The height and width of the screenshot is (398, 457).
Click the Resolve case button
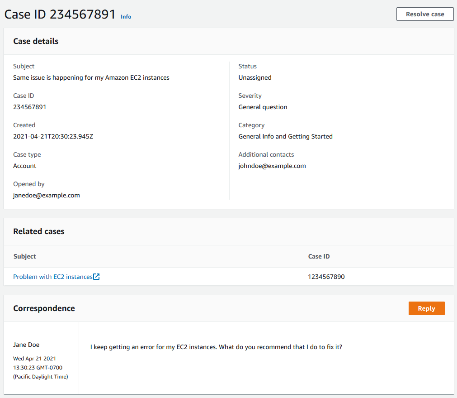pyautogui.click(x=424, y=14)
